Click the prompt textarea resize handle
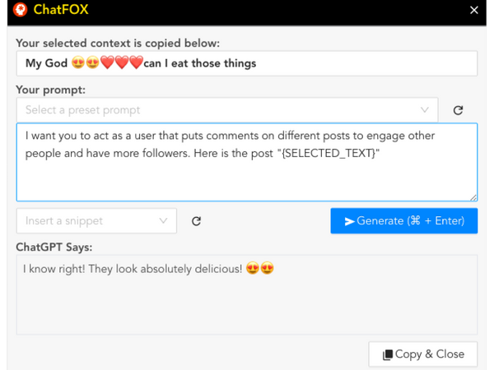Screen dimensions: 494x370 click(473, 197)
